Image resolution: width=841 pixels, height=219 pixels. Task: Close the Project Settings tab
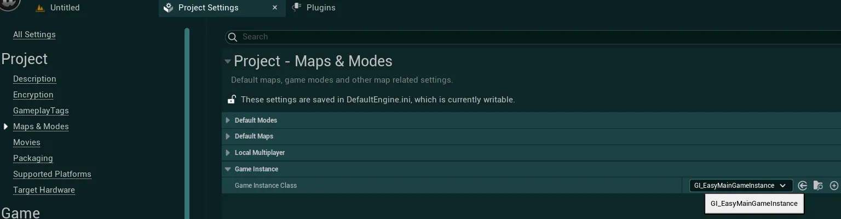pos(275,8)
